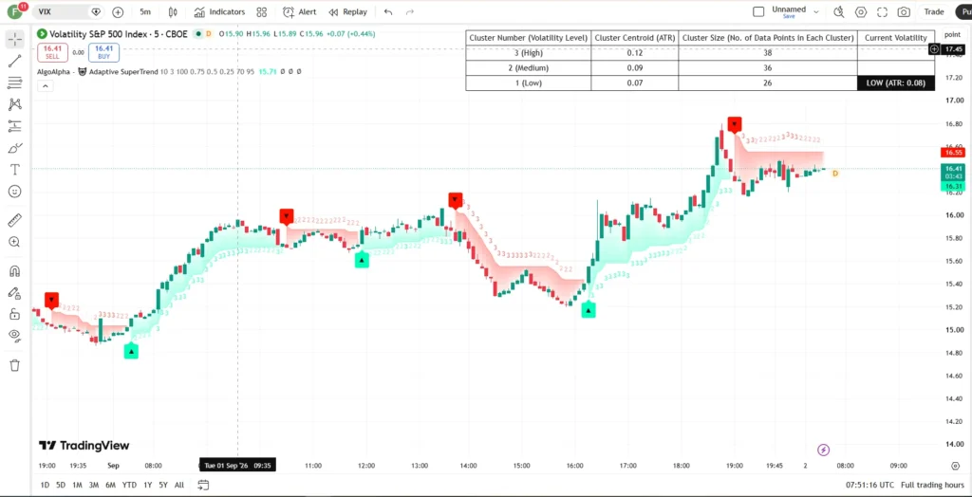Open the go to date calendar icon
972x497 pixels.
click(x=203, y=485)
